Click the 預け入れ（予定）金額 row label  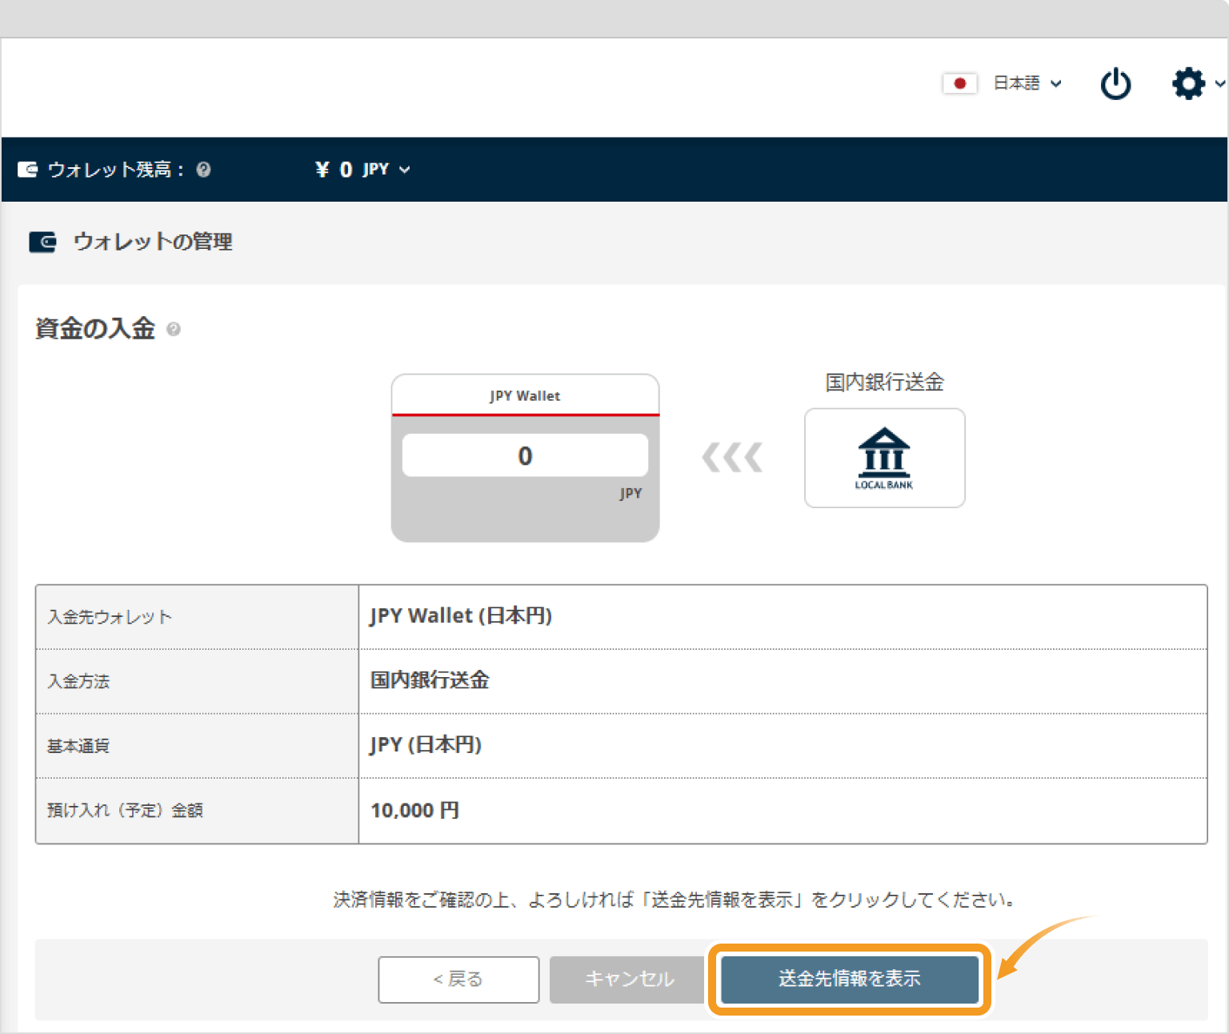tap(125, 811)
